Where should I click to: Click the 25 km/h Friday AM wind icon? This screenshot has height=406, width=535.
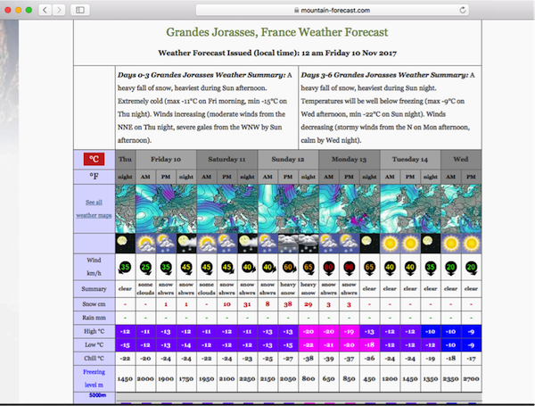coord(145,268)
